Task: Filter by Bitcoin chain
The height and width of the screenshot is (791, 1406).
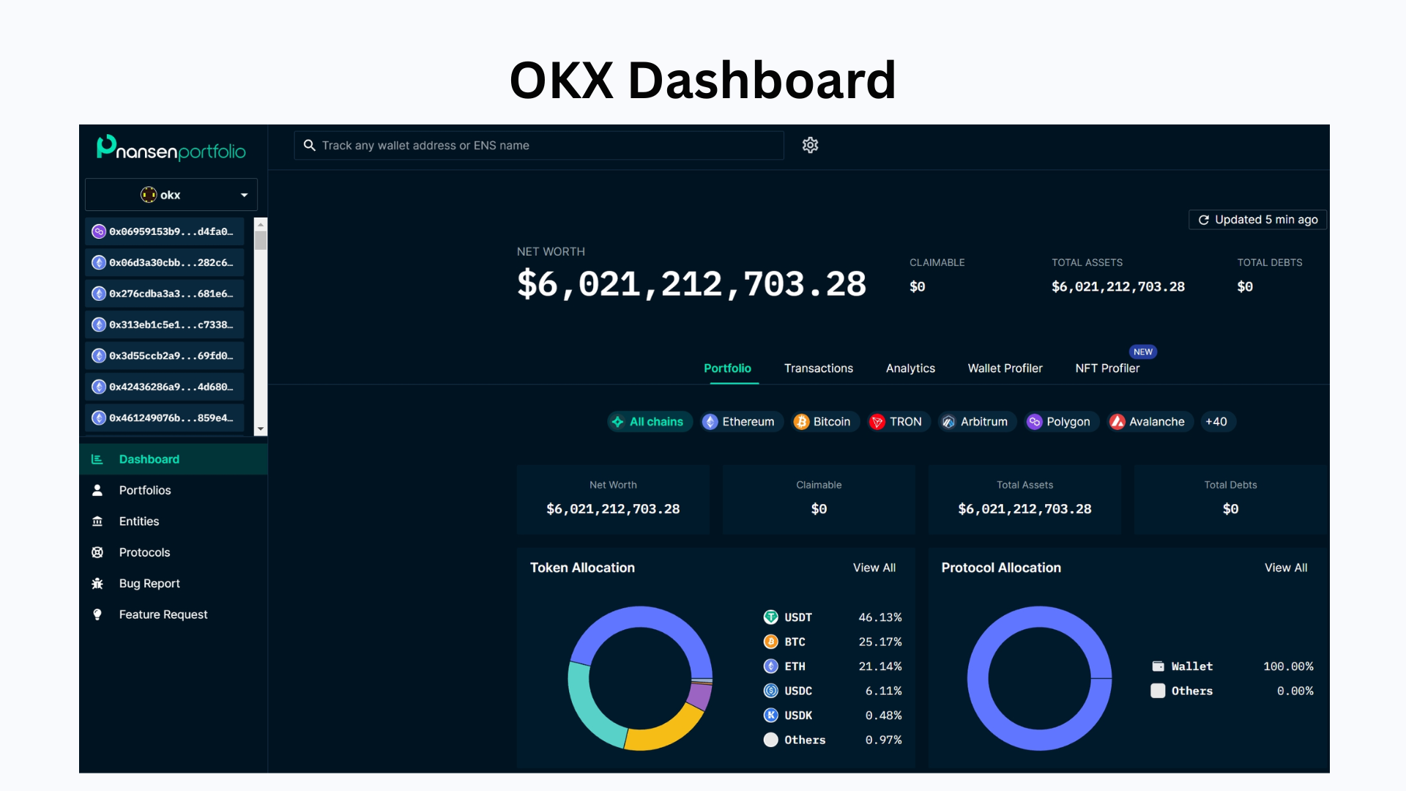Action: (824, 421)
